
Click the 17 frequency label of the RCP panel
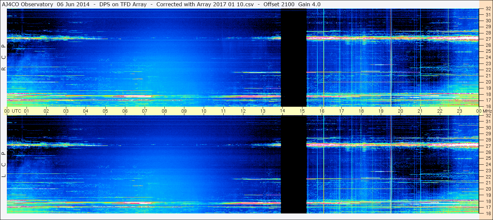488,100
